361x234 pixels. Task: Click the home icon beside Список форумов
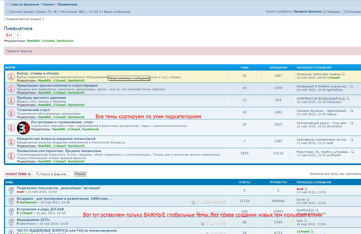pyautogui.click(x=8, y=4)
